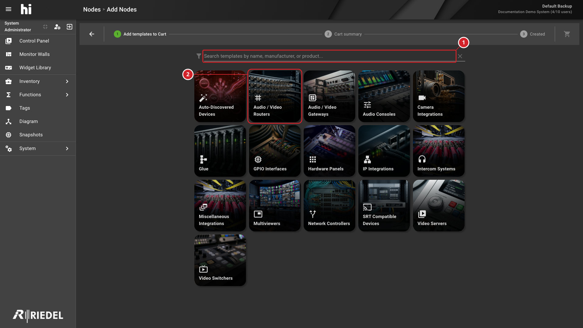Select Audio Consoles category
Viewport: 583px width, 328px height.
tap(384, 96)
